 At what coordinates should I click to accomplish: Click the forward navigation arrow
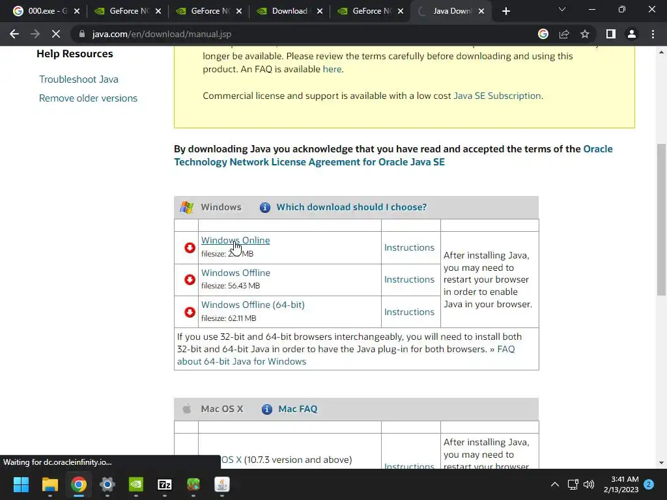pos(35,34)
